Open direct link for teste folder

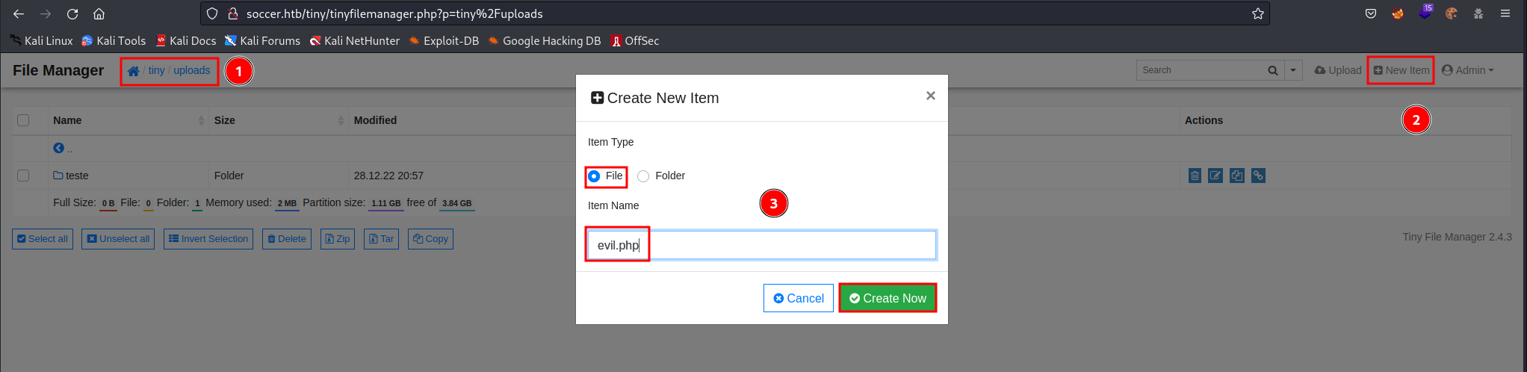pyautogui.click(x=1259, y=176)
